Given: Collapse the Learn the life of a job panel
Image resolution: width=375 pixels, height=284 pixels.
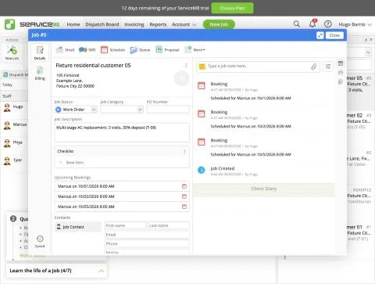Looking at the screenshot, I should point(102,271).
